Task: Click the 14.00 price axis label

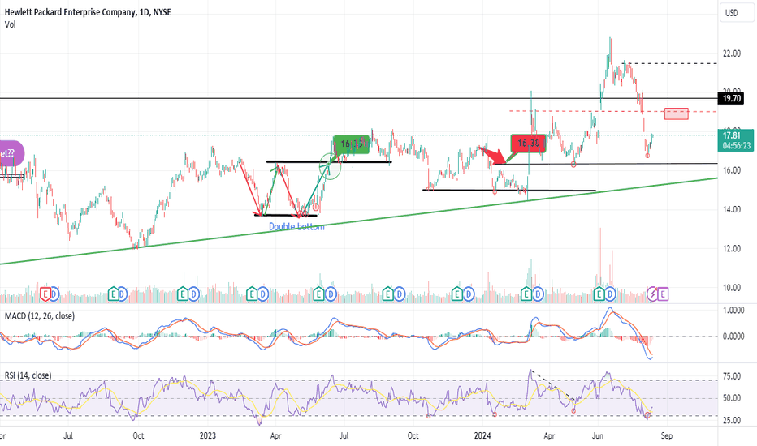Action: (x=731, y=209)
